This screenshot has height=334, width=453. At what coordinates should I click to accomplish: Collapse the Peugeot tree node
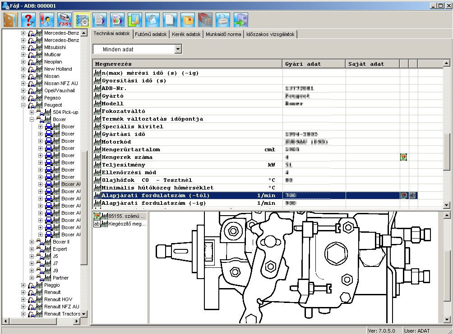click(23, 105)
